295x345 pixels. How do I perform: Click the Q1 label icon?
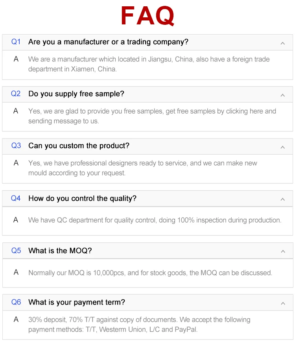point(16,42)
